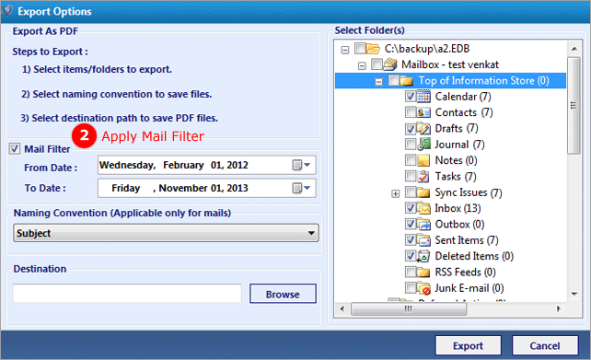Click the Deleted Items recycle icon
The image size is (591, 360).
point(423,256)
